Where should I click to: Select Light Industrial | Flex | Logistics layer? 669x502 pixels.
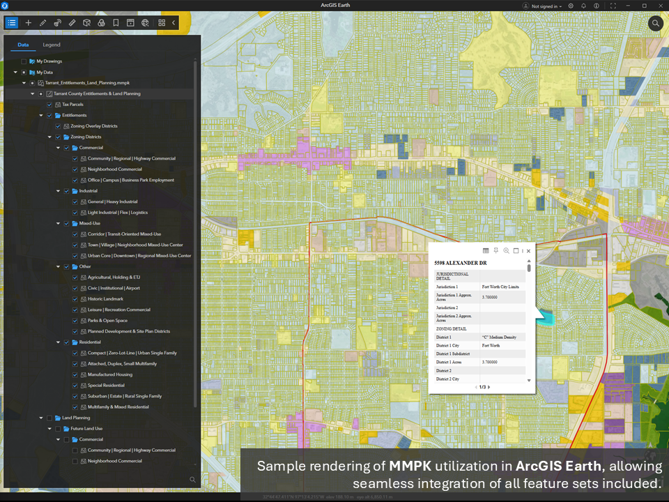118,213
